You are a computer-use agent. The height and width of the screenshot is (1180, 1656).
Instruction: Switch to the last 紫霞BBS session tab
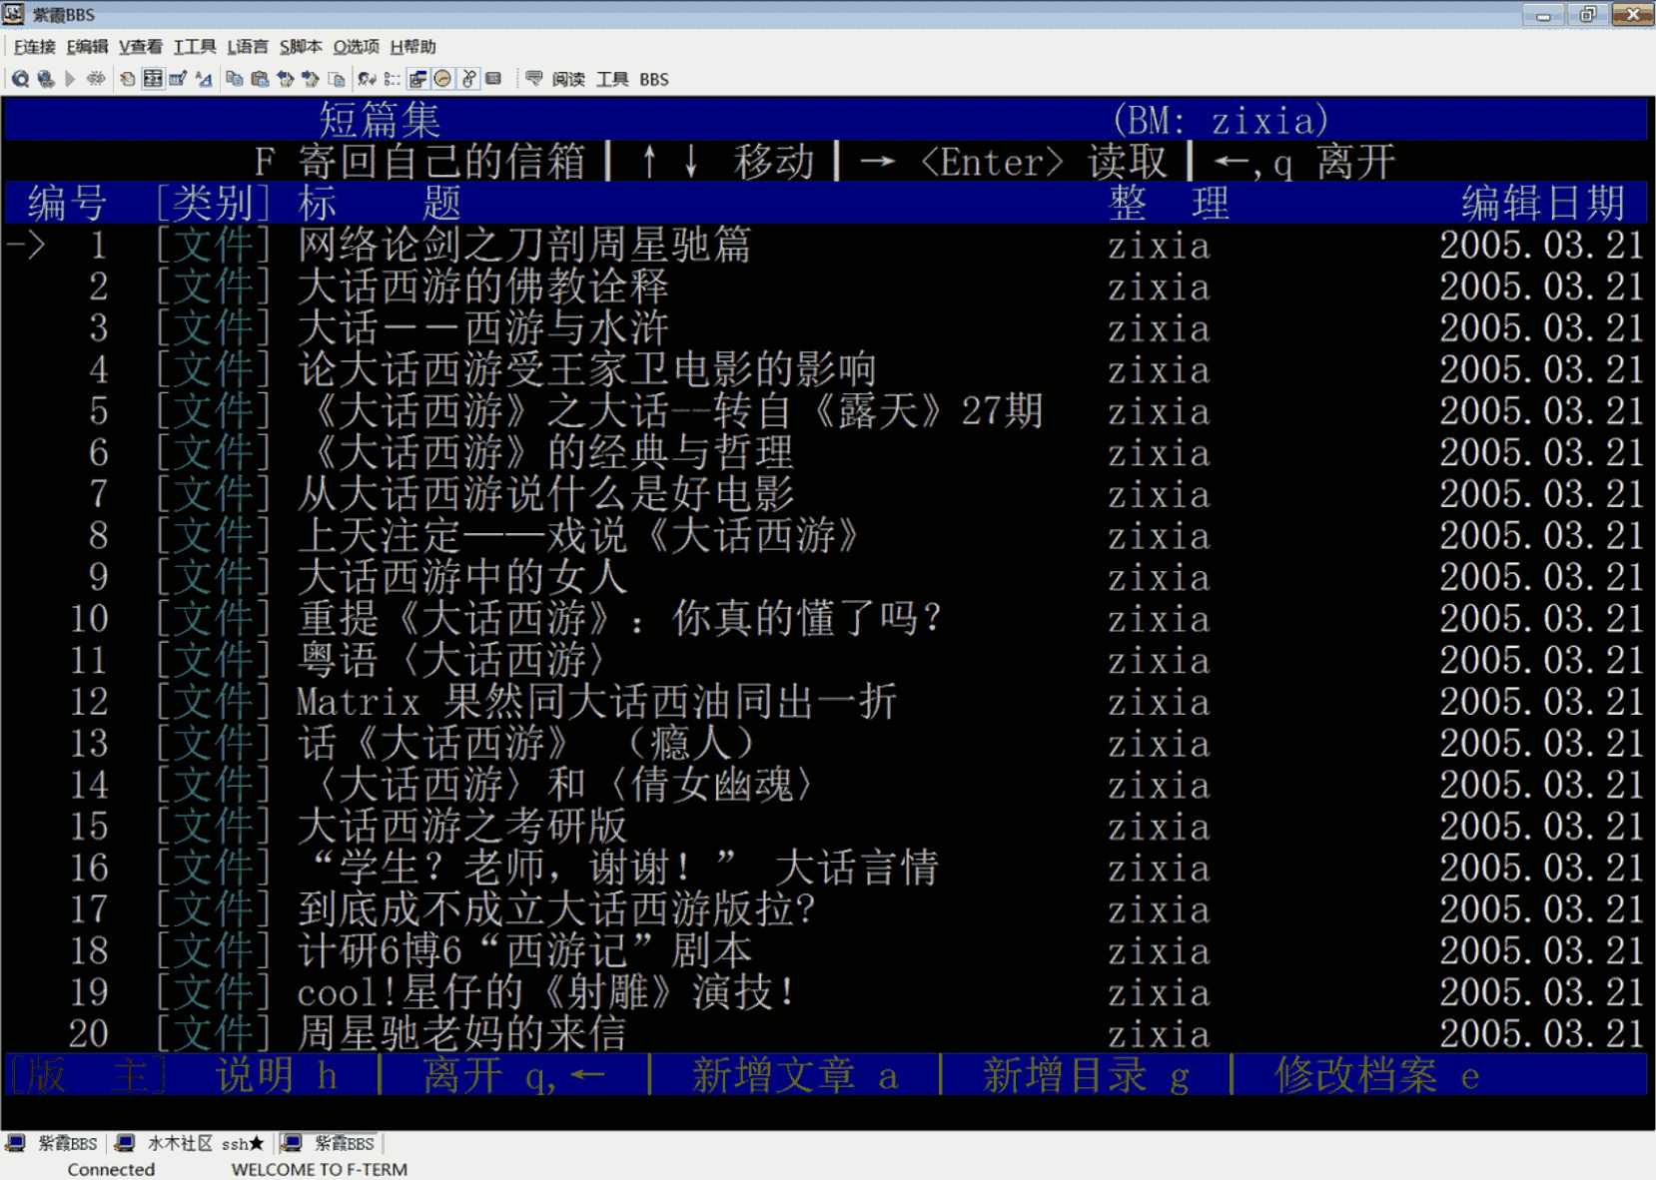tap(329, 1143)
